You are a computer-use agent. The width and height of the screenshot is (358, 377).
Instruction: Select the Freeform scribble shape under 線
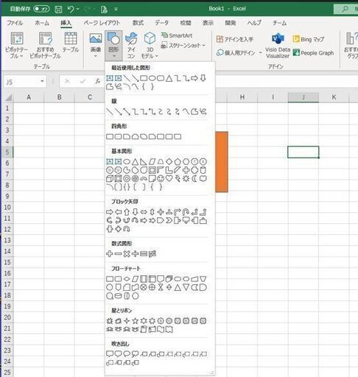203,112
